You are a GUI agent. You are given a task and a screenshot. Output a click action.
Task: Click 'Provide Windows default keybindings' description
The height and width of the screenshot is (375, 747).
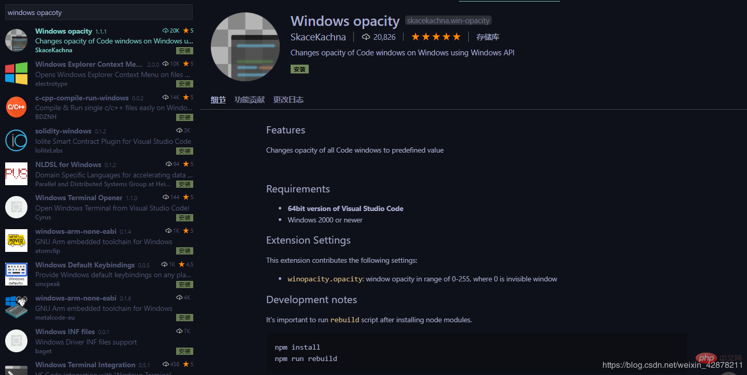(114, 275)
